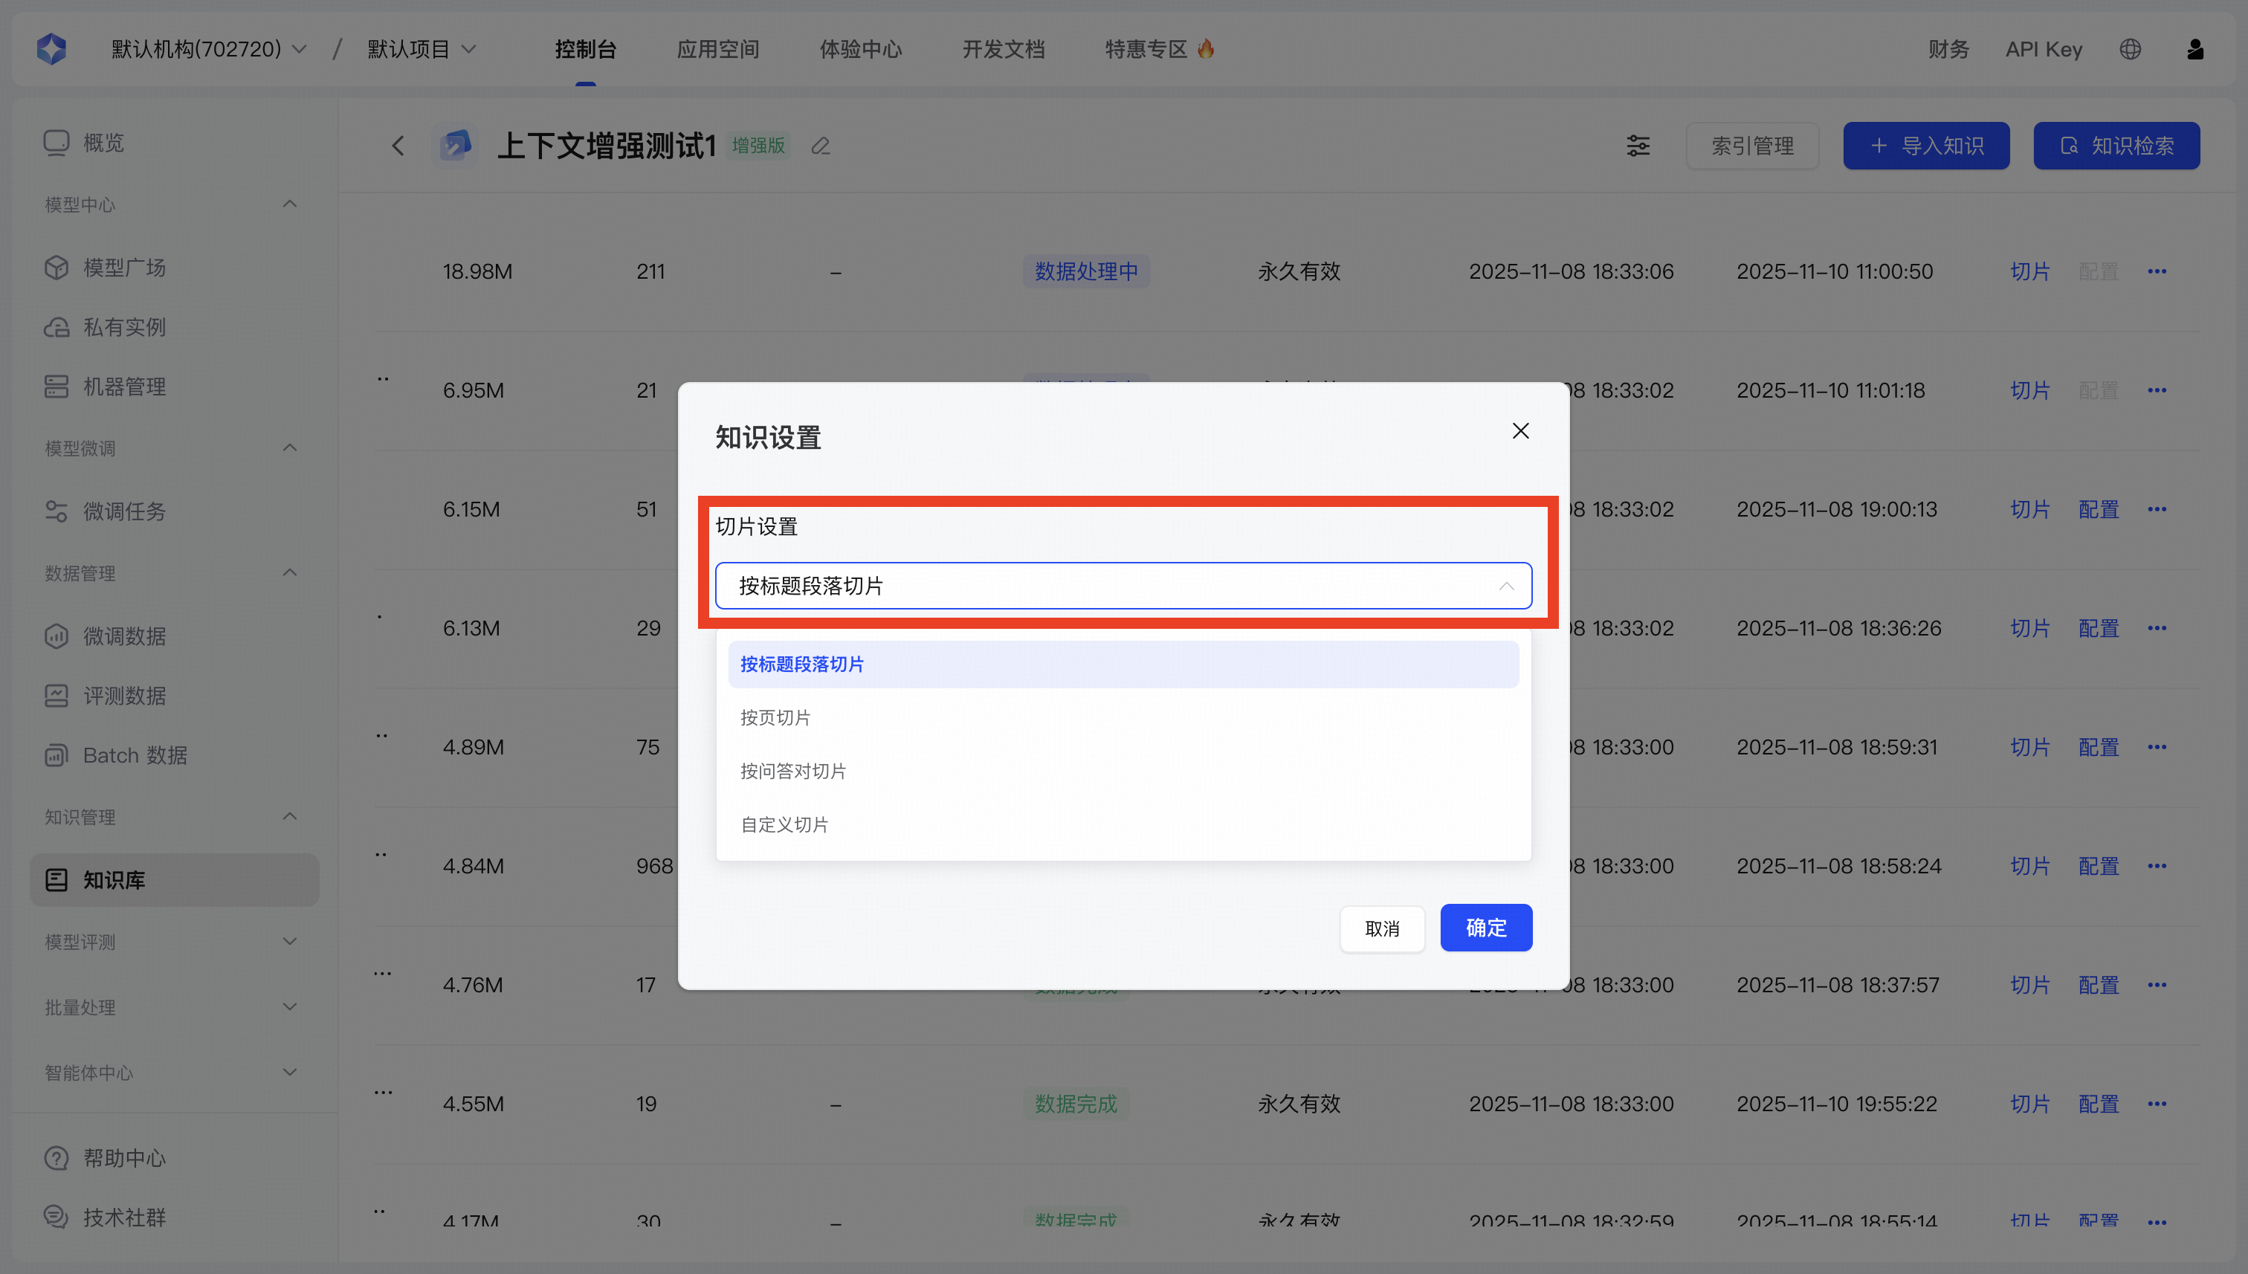Image resolution: width=2248 pixels, height=1274 pixels.
Task: Click the back arrow next to knowledge title
Action: pyautogui.click(x=398, y=146)
